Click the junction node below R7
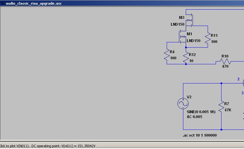Viewport: 244px width, 149px height. click(222, 130)
